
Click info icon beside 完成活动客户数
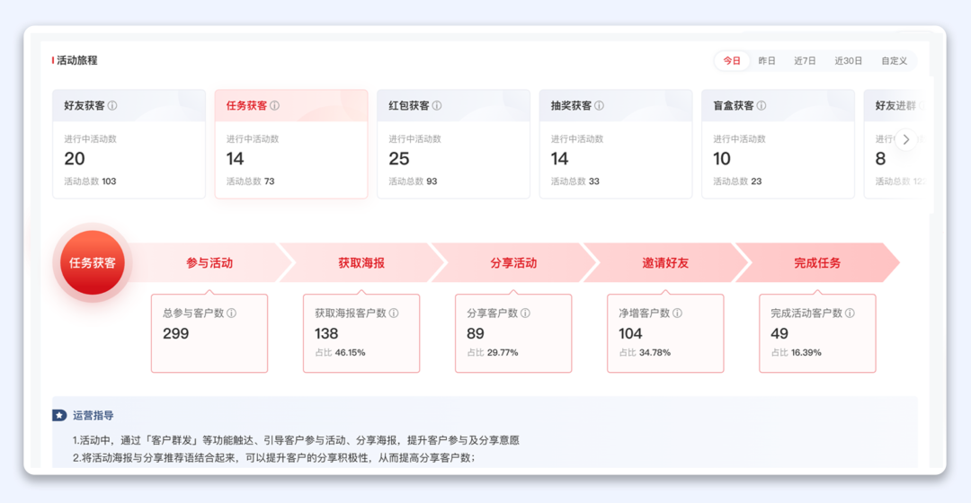[850, 313]
